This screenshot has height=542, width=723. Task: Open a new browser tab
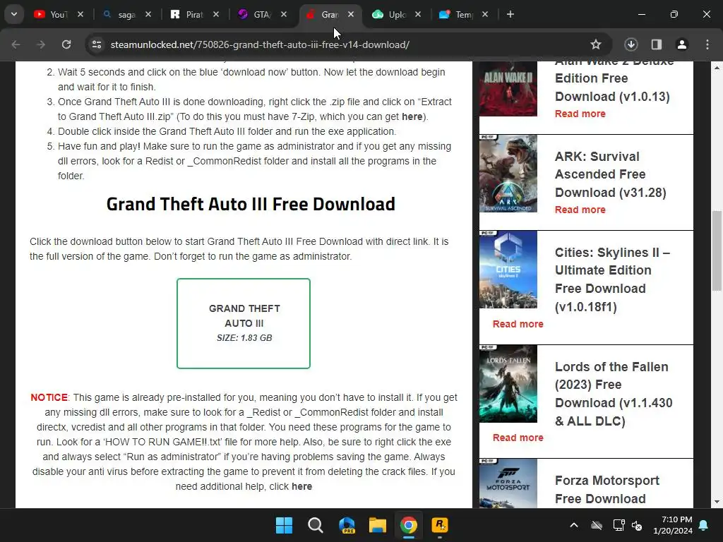[510, 14]
